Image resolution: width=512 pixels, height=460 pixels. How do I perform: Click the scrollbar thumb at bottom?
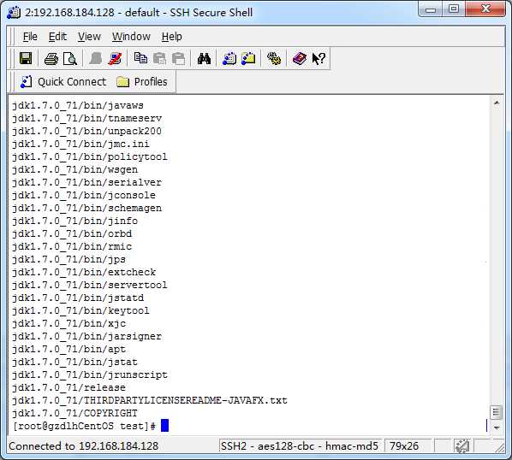coord(497,412)
